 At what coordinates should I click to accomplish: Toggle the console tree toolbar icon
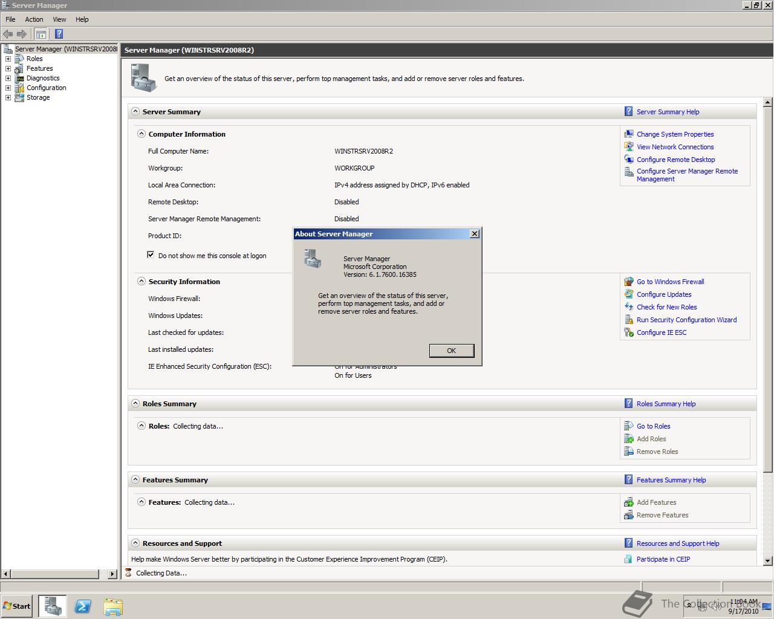[41, 34]
